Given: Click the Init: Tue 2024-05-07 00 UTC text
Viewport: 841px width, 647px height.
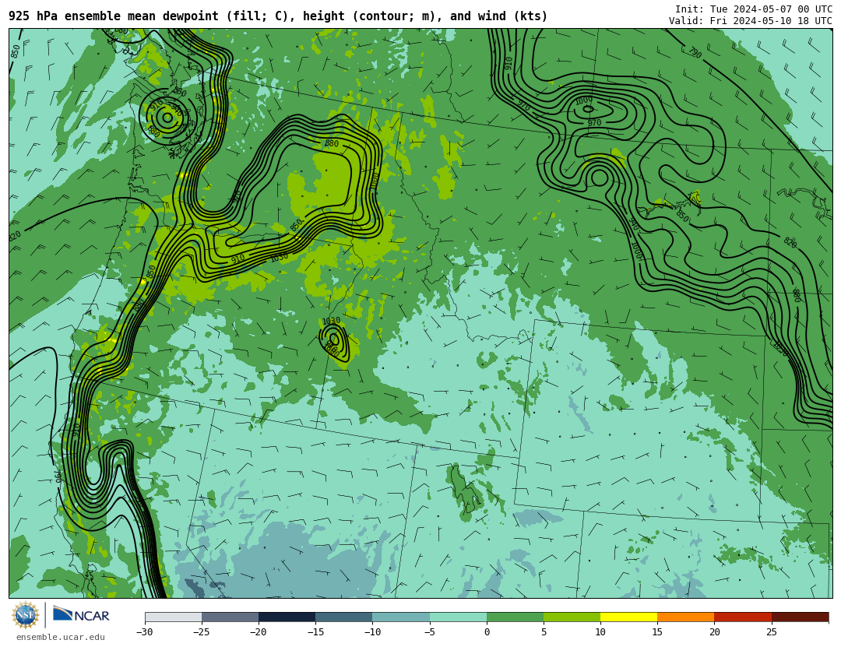Looking at the screenshot, I should click(x=754, y=9).
